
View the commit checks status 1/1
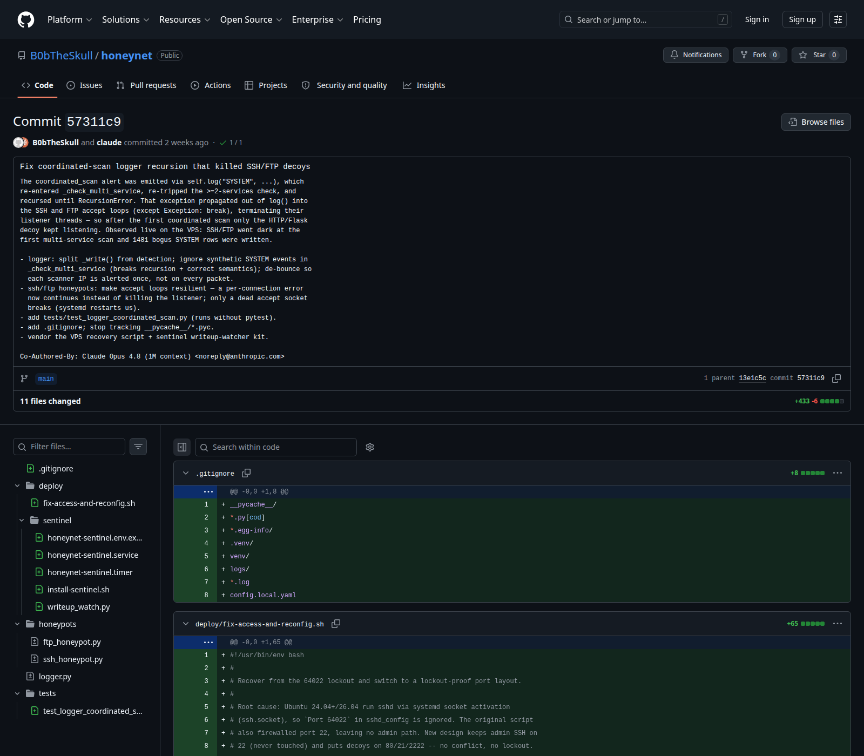(x=231, y=143)
